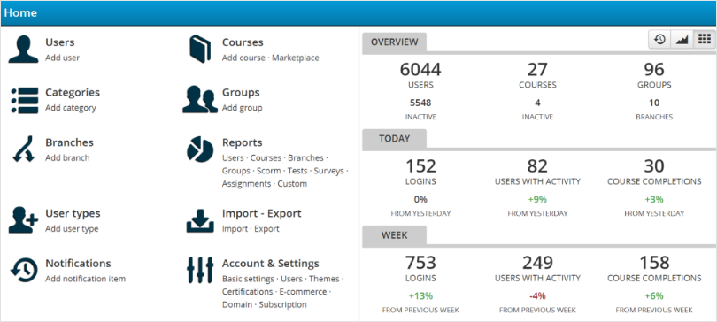Click the Add user link
The width and height of the screenshot is (717, 322).
tap(62, 58)
